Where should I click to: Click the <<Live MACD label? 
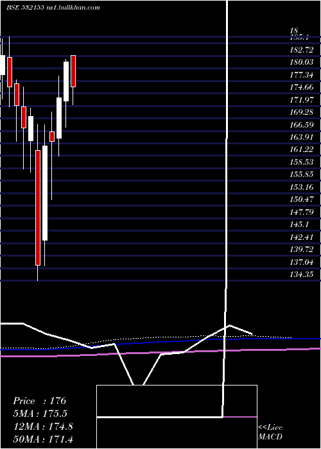click(270, 432)
